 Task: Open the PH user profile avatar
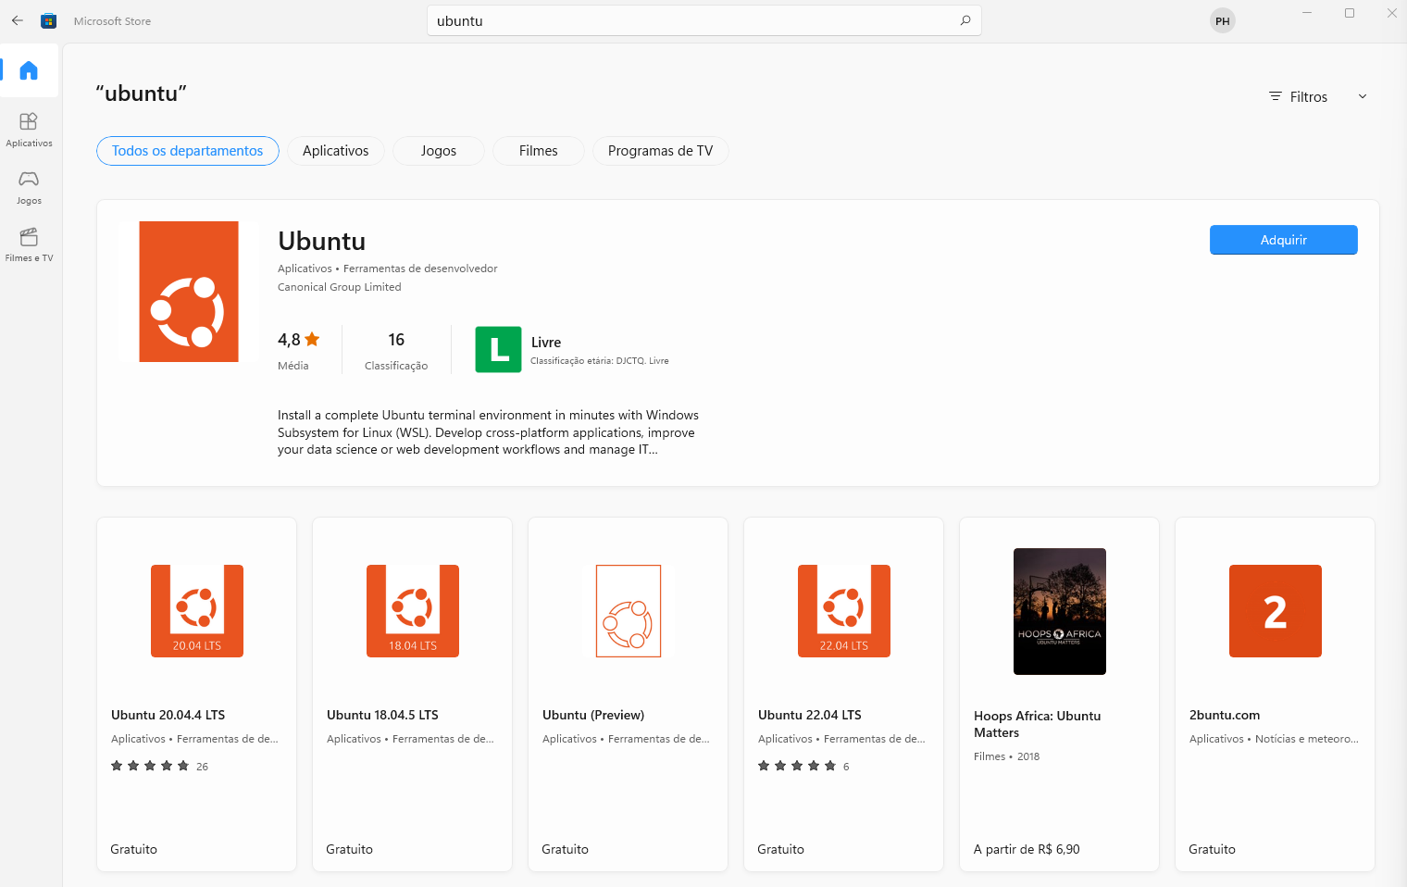(1222, 20)
